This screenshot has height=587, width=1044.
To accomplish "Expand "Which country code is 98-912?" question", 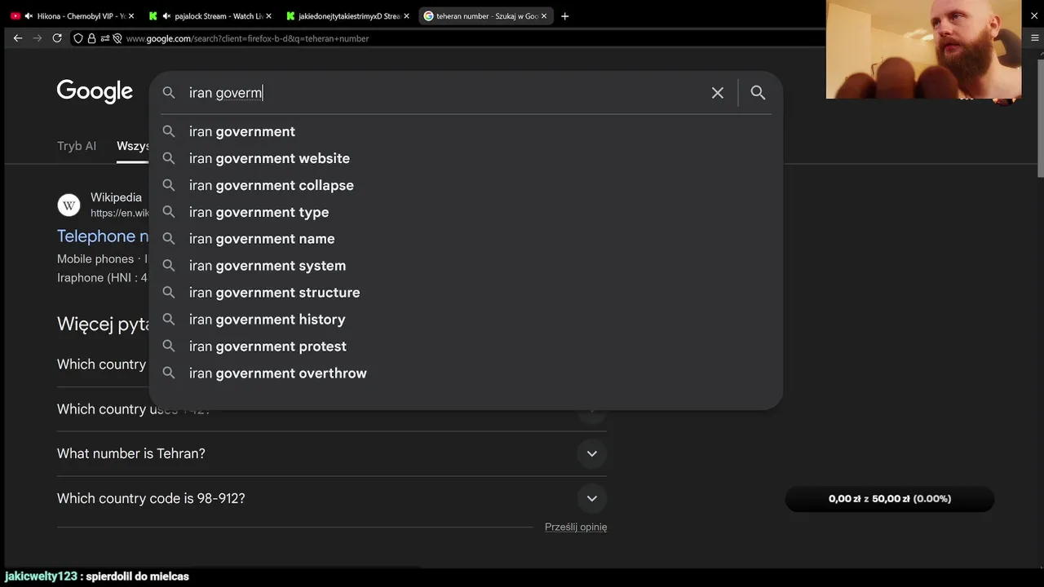I will (591, 498).
